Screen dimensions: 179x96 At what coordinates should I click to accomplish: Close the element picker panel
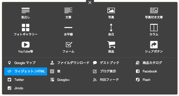(90, 2)
